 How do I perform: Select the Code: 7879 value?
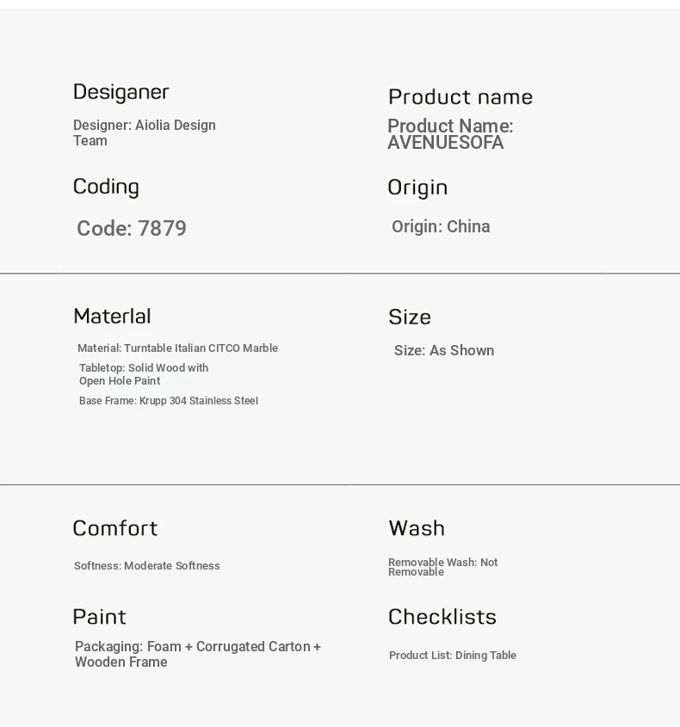(x=132, y=229)
